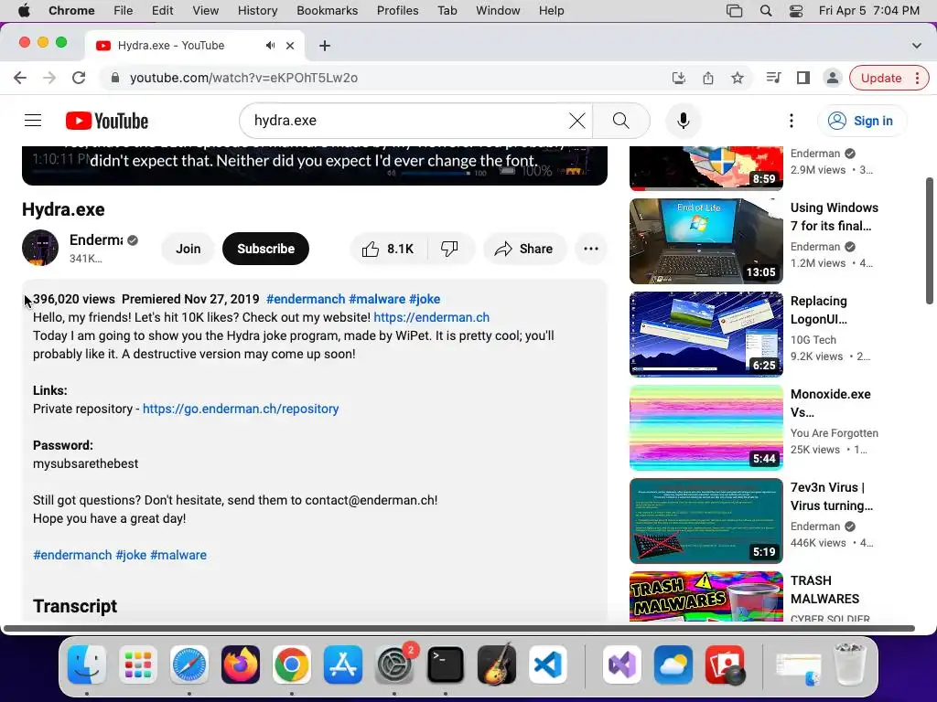Start voice search with microphone icon
937x702 pixels.
pyautogui.click(x=683, y=121)
